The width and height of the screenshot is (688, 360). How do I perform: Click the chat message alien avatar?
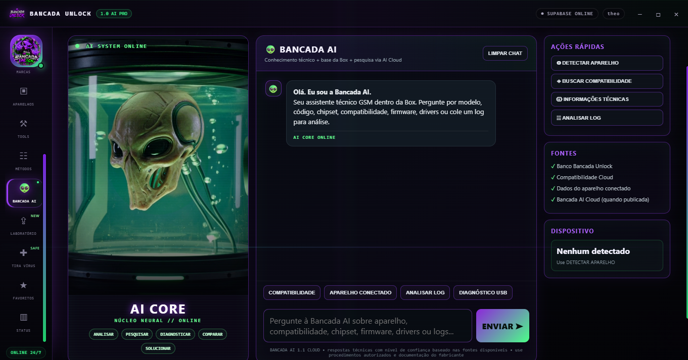[x=273, y=88]
